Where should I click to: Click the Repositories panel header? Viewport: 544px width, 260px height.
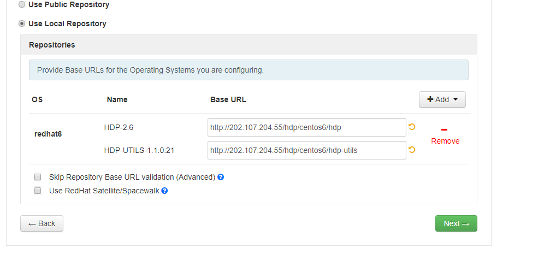pyautogui.click(x=249, y=45)
